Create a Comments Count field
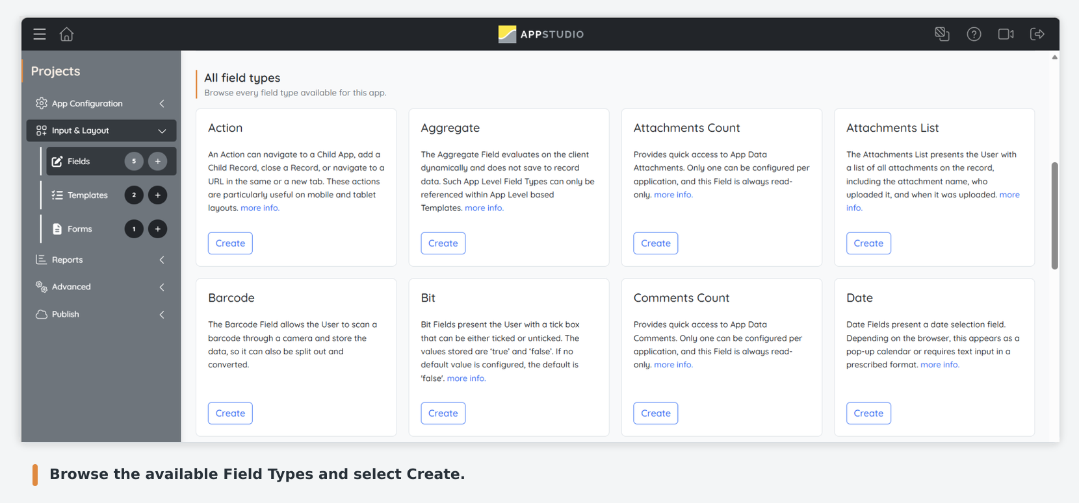The height and width of the screenshot is (503, 1079). pyautogui.click(x=655, y=413)
